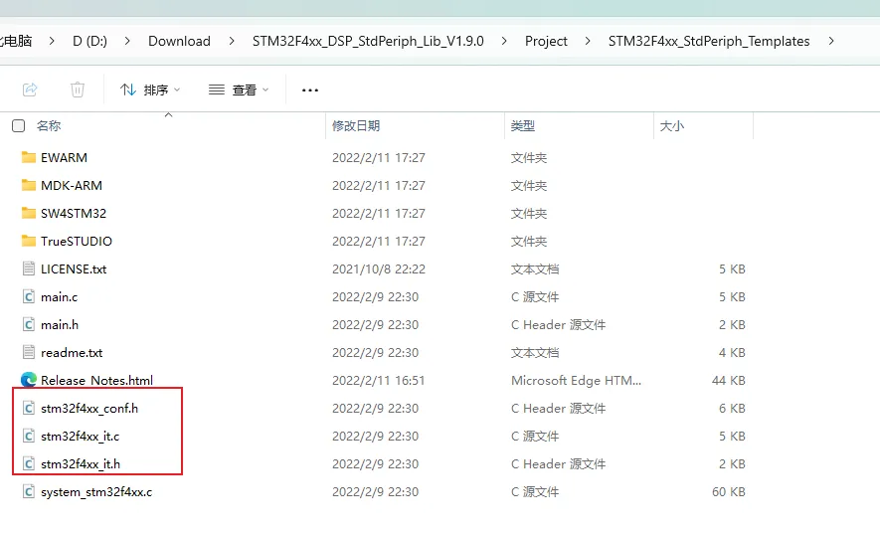
Task: Click Microsoft Edge HTM... type cell
Action: coord(576,380)
